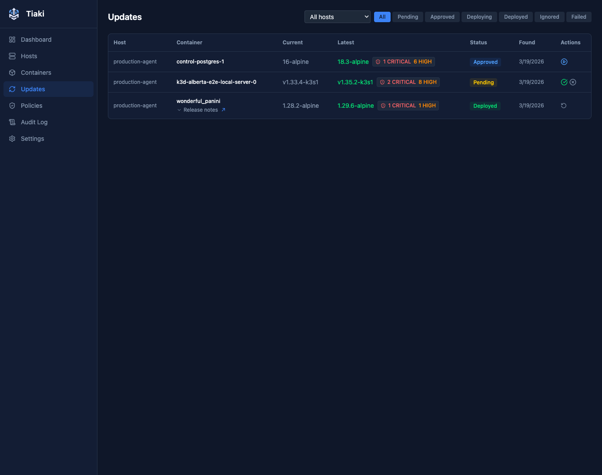The height and width of the screenshot is (475, 602).
Task: Open the All hosts dropdown
Action: point(338,17)
